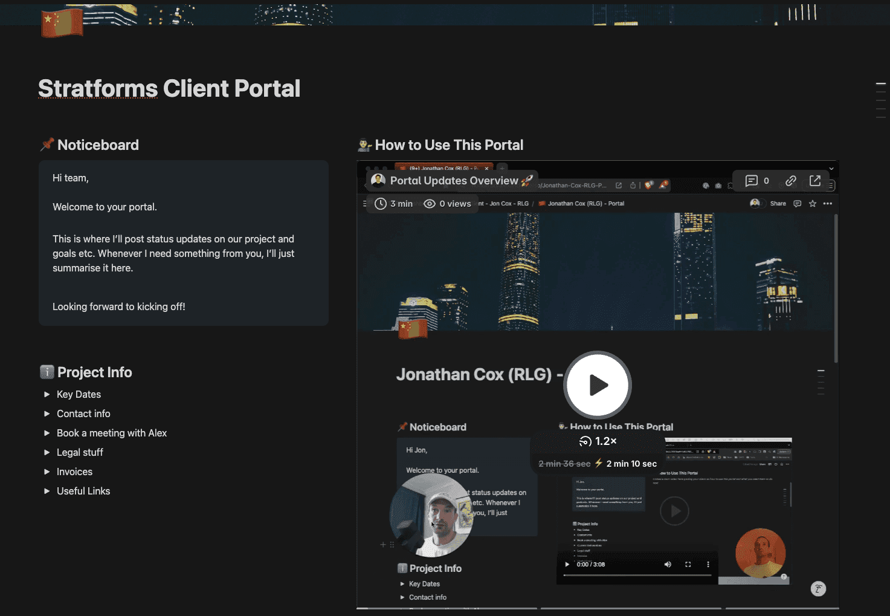
Task: Click the six-dot drag handle icon beside the plus
Action: [x=392, y=545]
